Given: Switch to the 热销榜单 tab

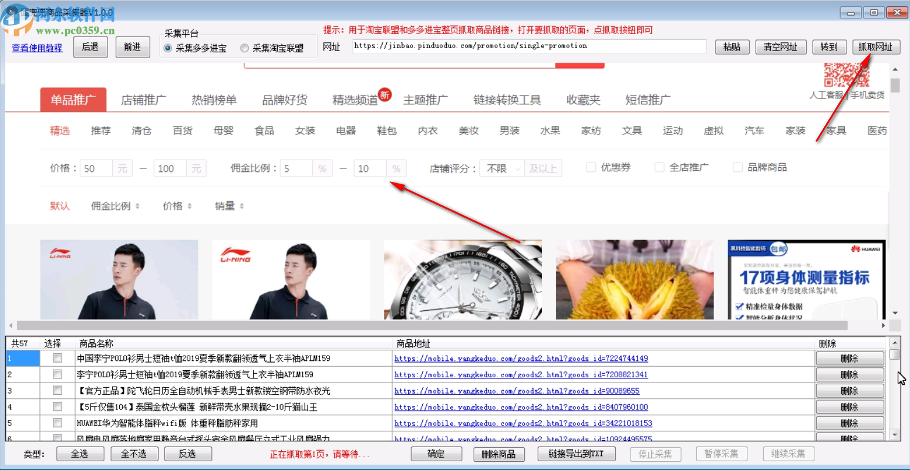Looking at the screenshot, I should pyautogui.click(x=215, y=100).
